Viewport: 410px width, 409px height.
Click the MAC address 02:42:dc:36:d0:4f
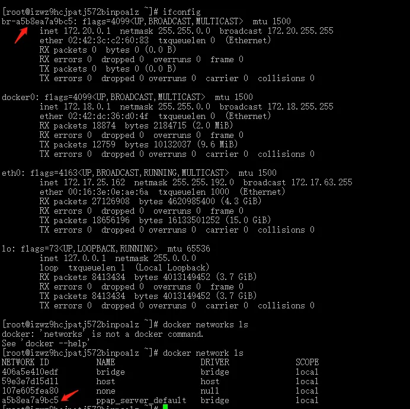(x=108, y=116)
